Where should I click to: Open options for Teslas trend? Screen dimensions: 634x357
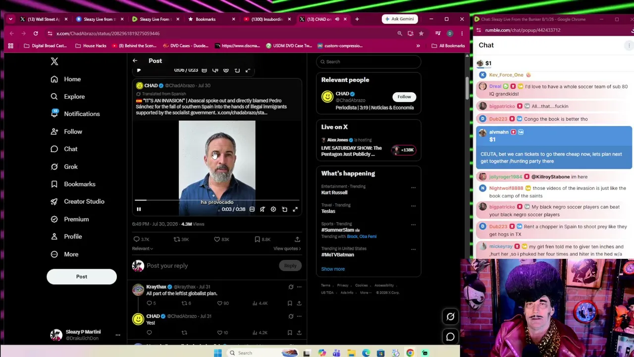(413, 206)
